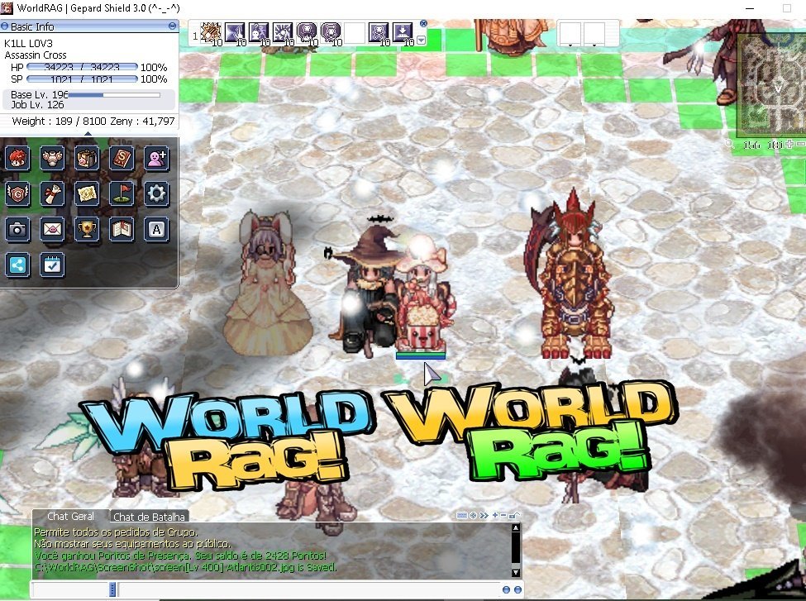This screenshot has height=601, width=806.
Task: Click the blue share icon
Action: (17, 265)
